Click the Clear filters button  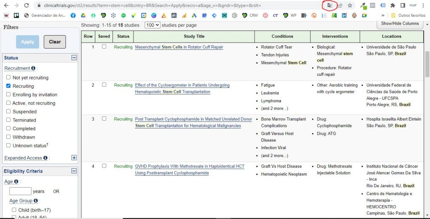click(55, 42)
